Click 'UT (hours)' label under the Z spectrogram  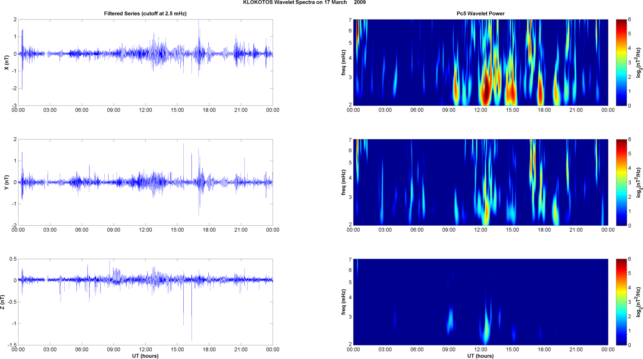pos(480,356)
